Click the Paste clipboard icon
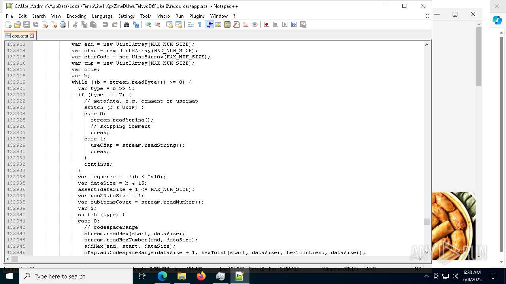The height and width of the screenshot is (284, 506). click(93, 24)
